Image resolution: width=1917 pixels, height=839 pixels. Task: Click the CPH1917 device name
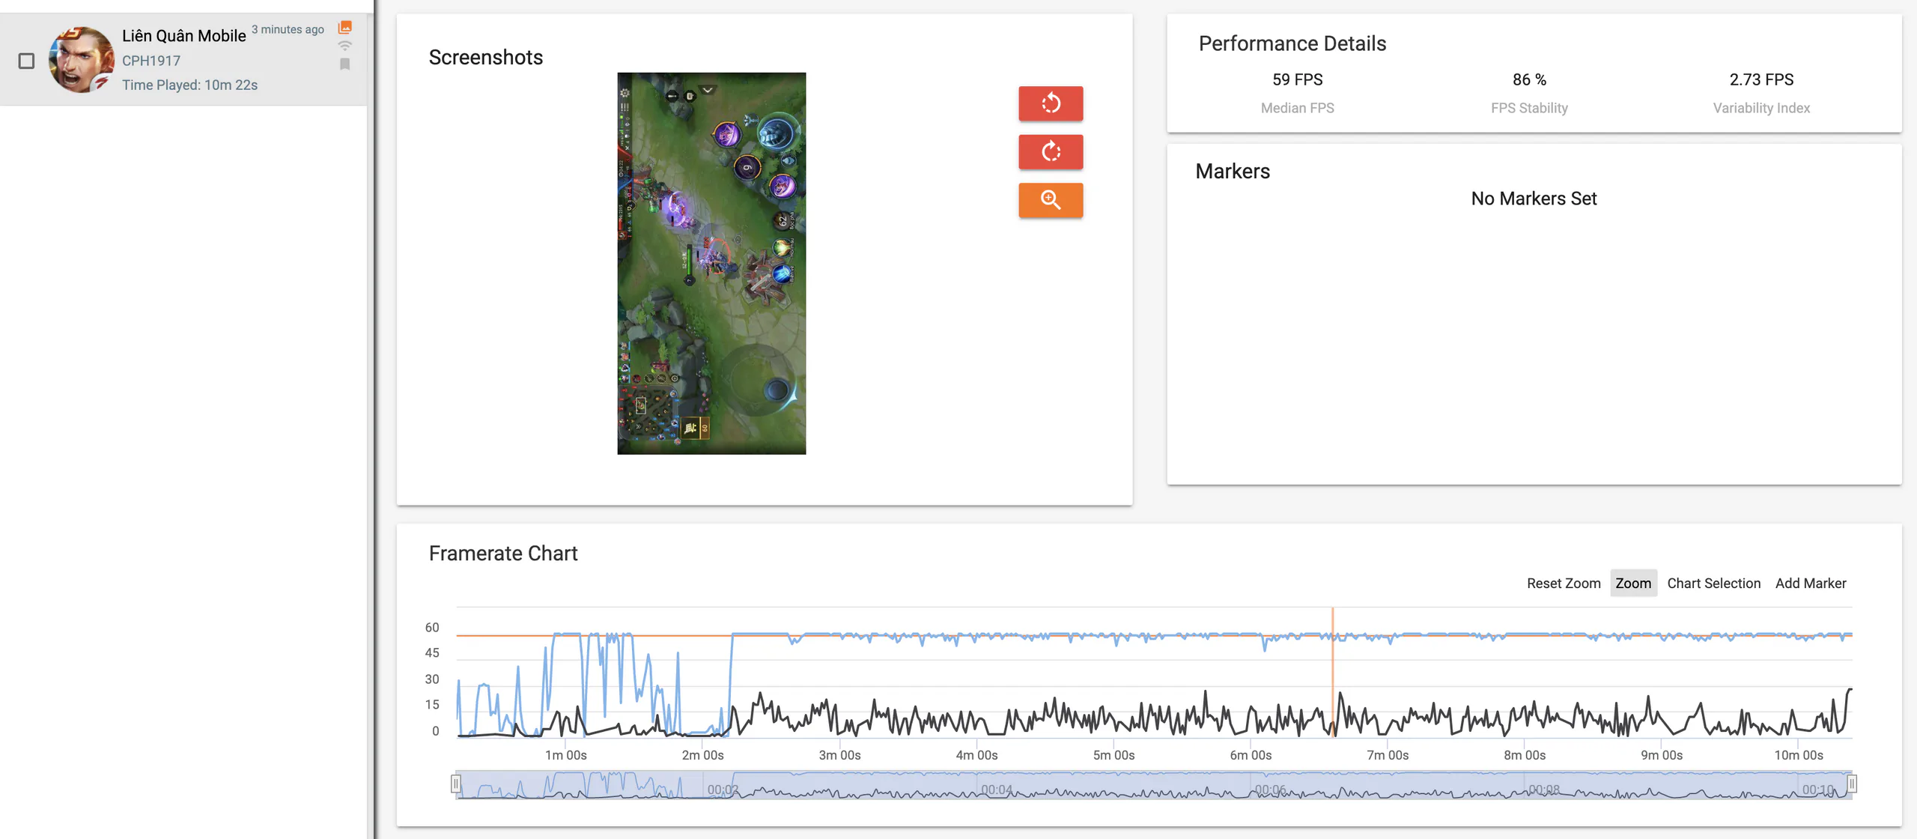[151, 61]
